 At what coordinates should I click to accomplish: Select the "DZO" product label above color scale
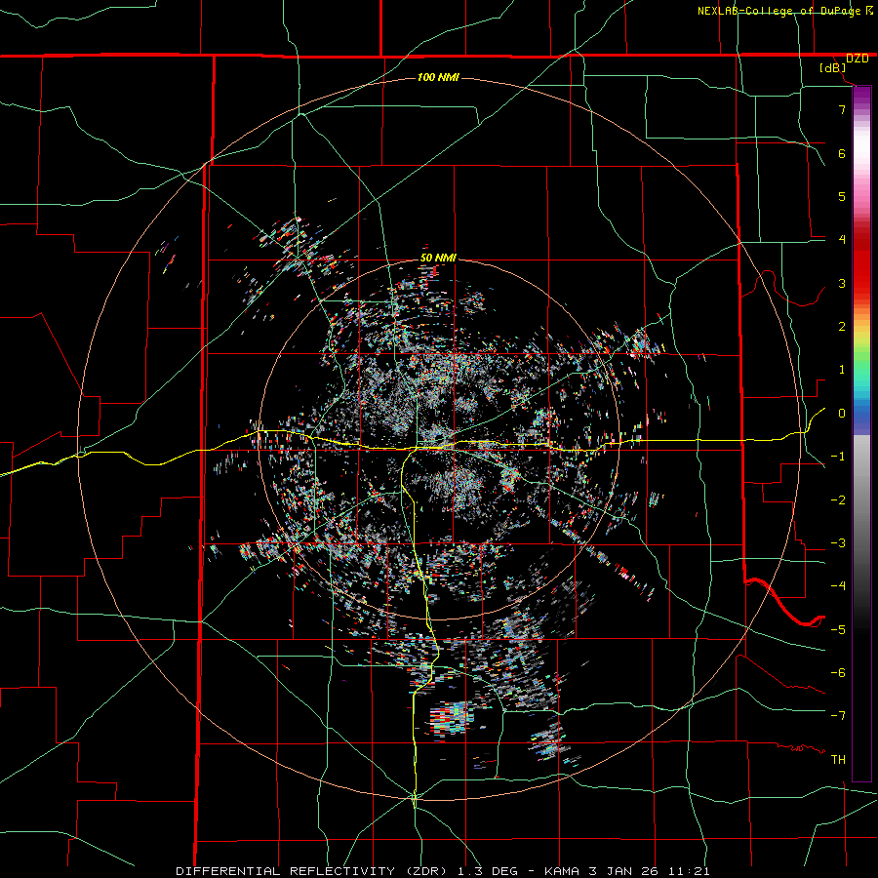[857, 59]
